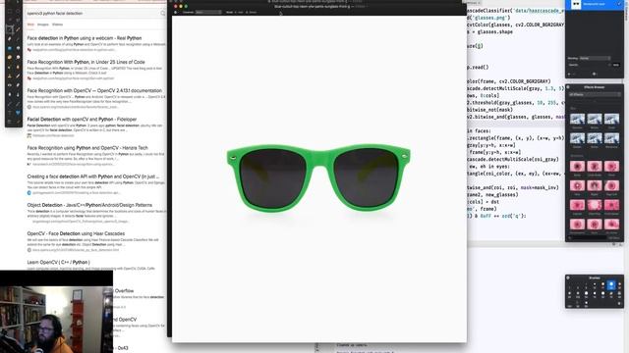Choose the Pinch distortion effect

tap(611, 166)
